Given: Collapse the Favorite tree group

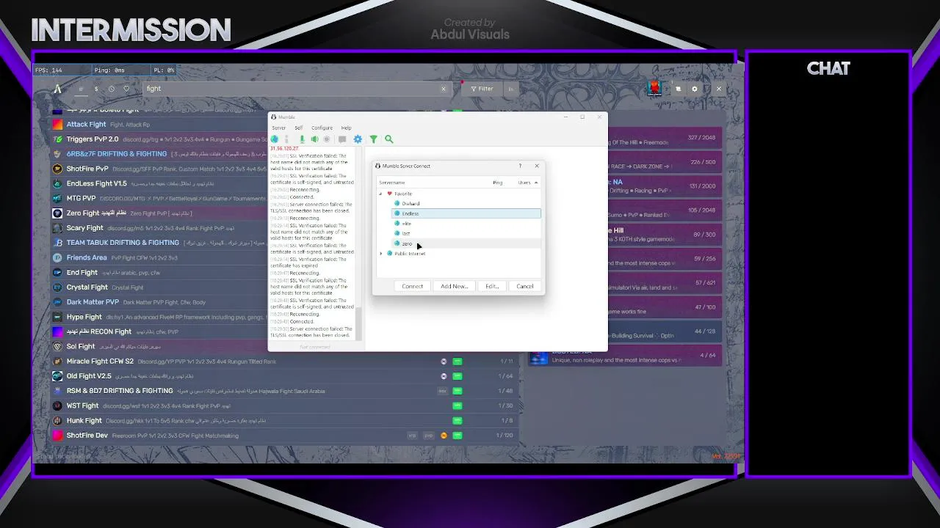Looking at the screenshot, I should [380, 194].
